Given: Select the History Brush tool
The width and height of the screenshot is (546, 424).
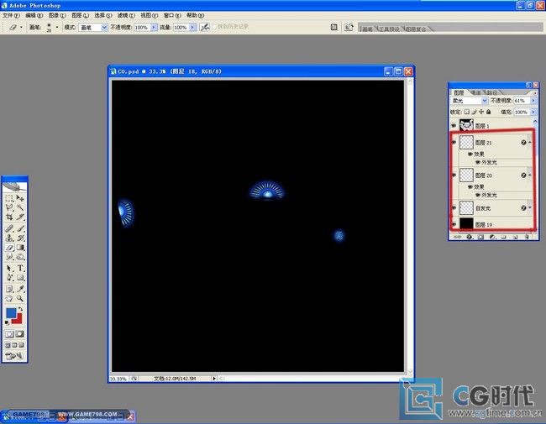Looking at the screenshot, I should [20, 238].
